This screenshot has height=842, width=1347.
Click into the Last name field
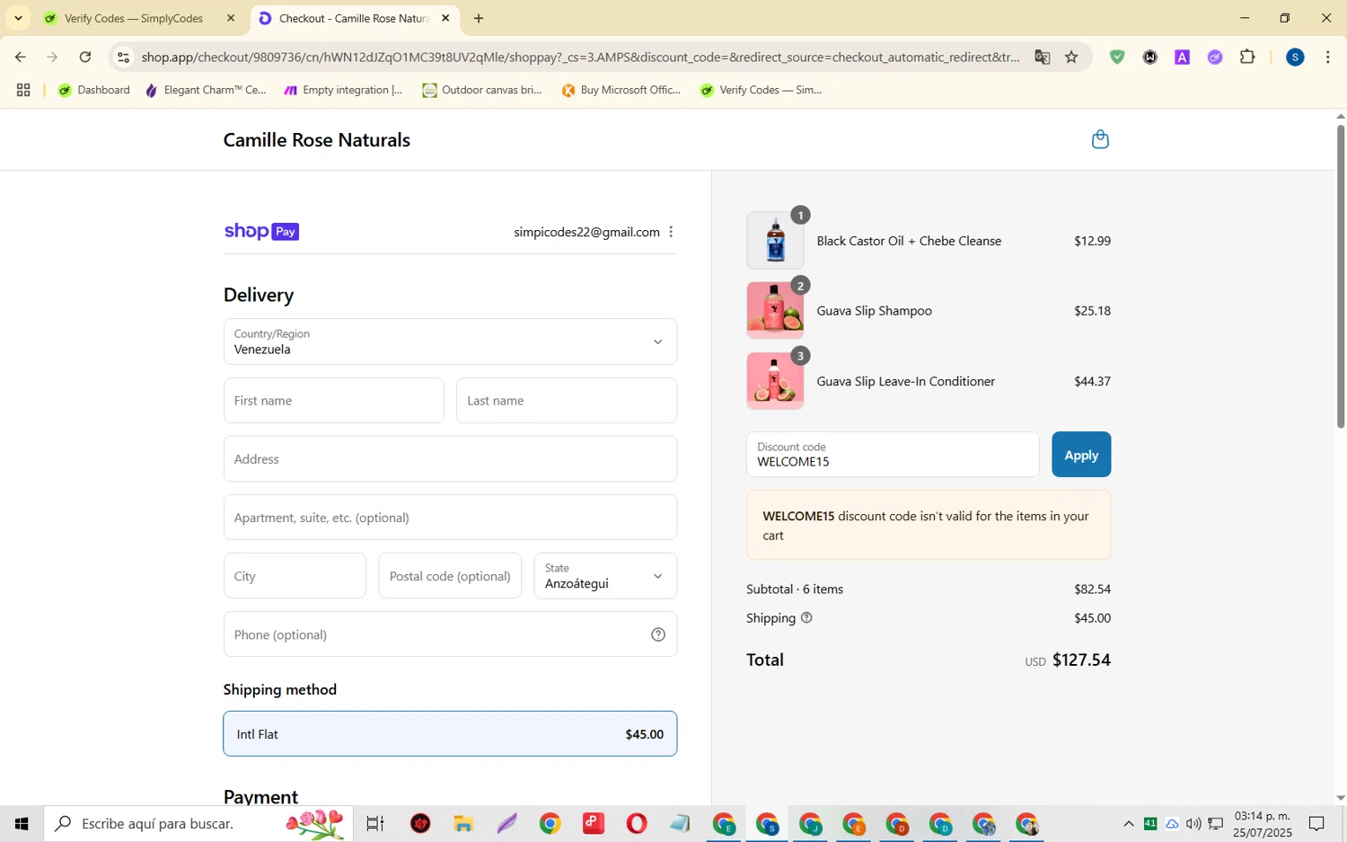pos(567,401)
